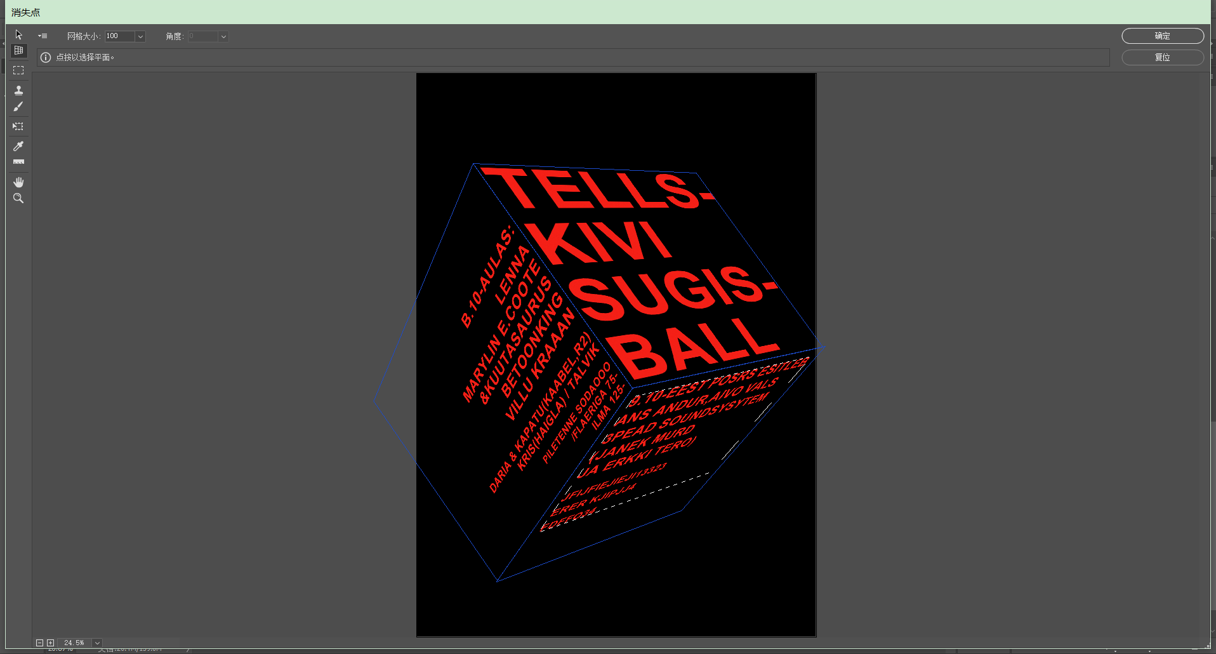1216x654 pixels.
Task: Select the Marquee tool
Action: [18, 70]
